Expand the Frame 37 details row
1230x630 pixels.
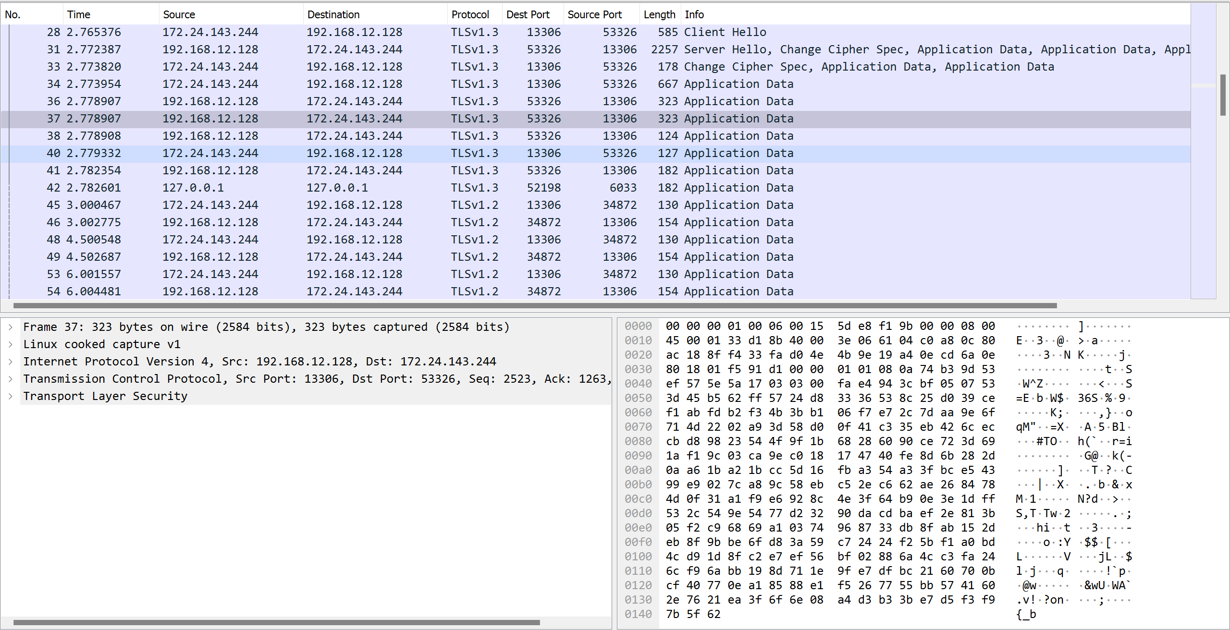(11, 327)
